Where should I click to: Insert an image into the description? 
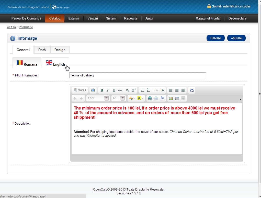point(171,98)
